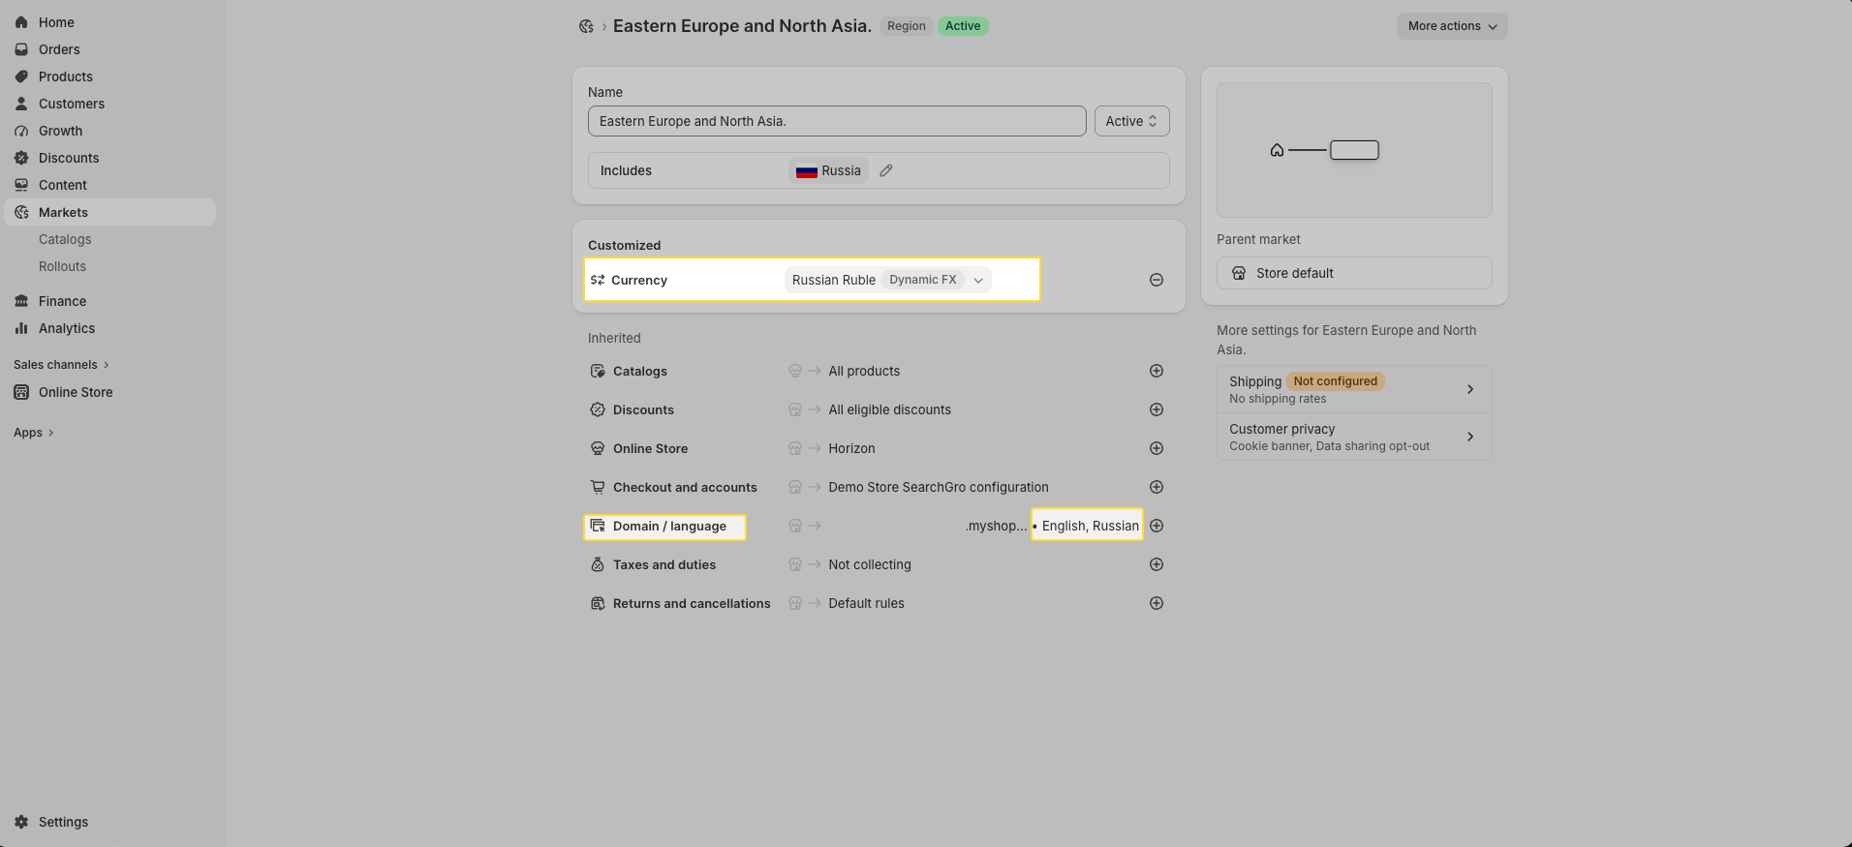Image resolution: width=1852 pixels, height=847 pixels.
Task: Click the Markets breadcrumb globe icon
Action: pos(586,26)
